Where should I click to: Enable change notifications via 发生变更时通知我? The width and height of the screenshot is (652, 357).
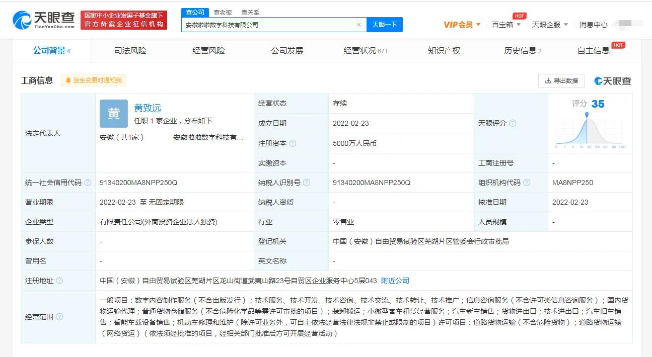point(93,80)
